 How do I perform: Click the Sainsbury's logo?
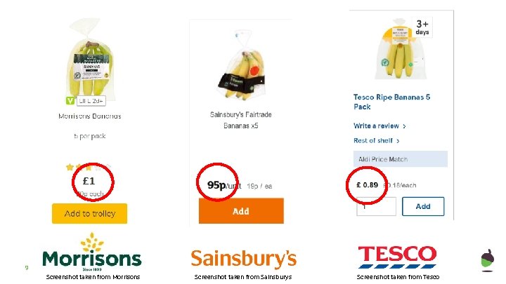pos(243,258)
